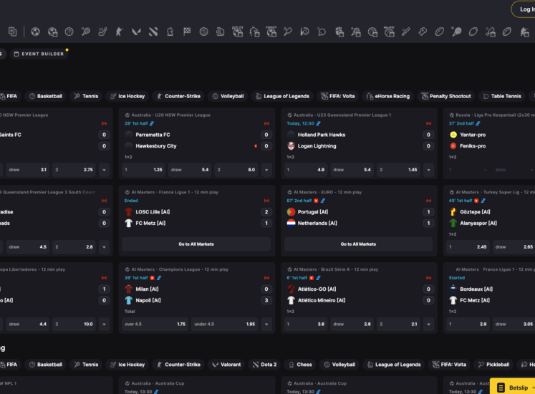Open stats icon on Holland Park Hawks card
Screen dimensions: 535x394
click(318, 124)
